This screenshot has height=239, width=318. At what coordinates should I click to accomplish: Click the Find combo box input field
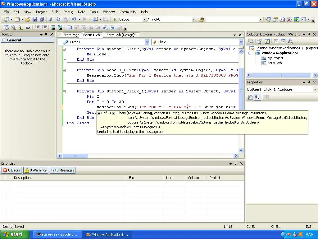pos(232,19)
